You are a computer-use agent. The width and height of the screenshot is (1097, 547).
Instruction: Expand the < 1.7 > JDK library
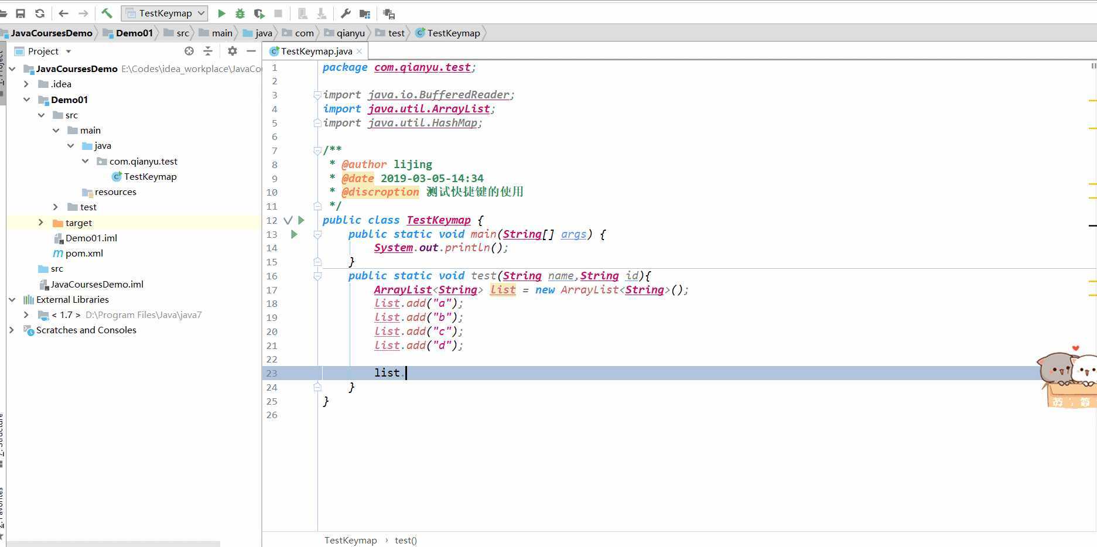click(x=26, y=314)
